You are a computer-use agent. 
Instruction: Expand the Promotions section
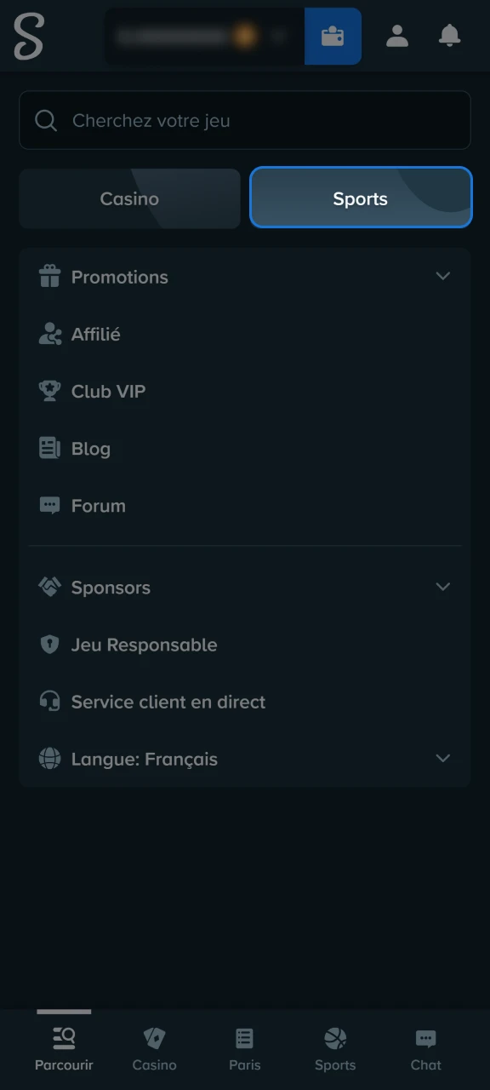245,277
